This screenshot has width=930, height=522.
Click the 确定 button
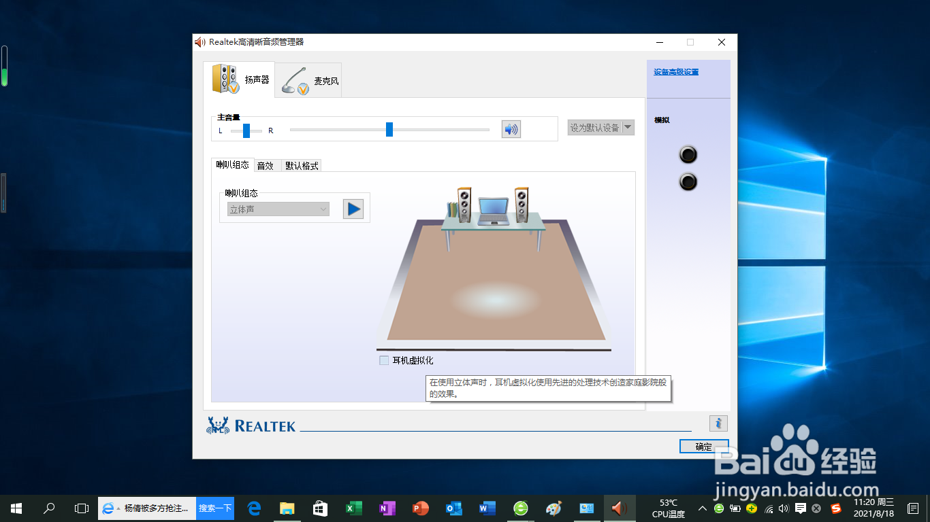[x=704, y=447]
